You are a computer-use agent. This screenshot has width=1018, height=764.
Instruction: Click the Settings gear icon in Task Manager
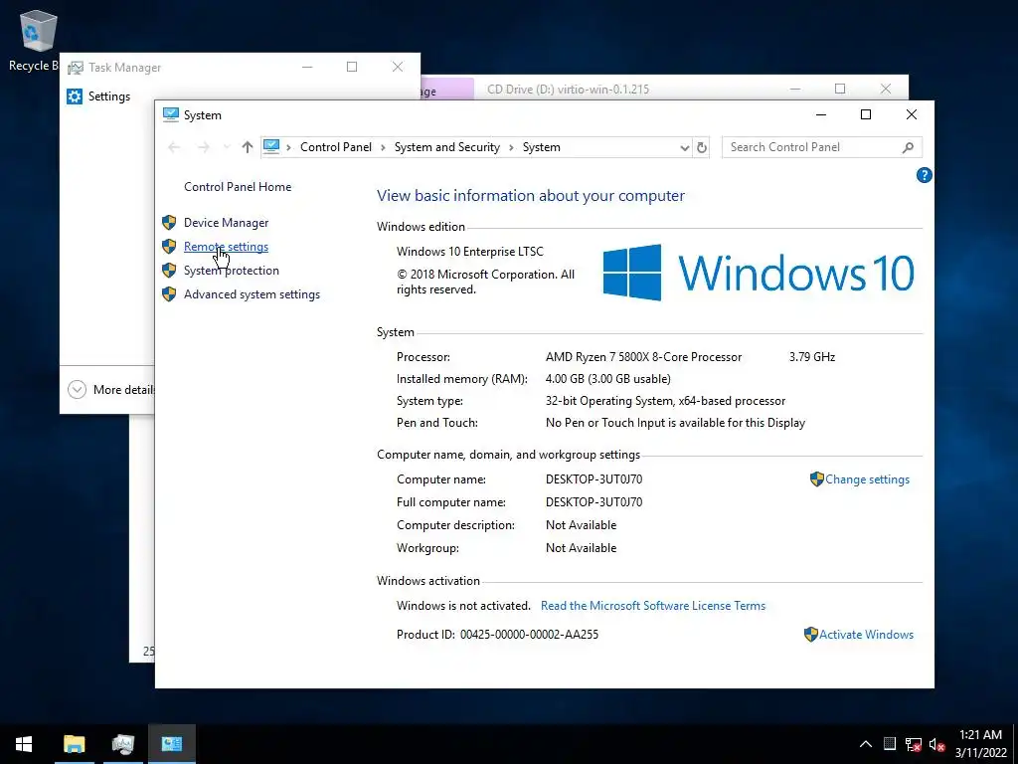75,96
